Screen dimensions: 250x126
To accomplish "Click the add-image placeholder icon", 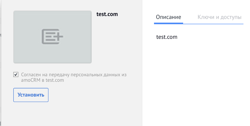I will click(52, 36).
